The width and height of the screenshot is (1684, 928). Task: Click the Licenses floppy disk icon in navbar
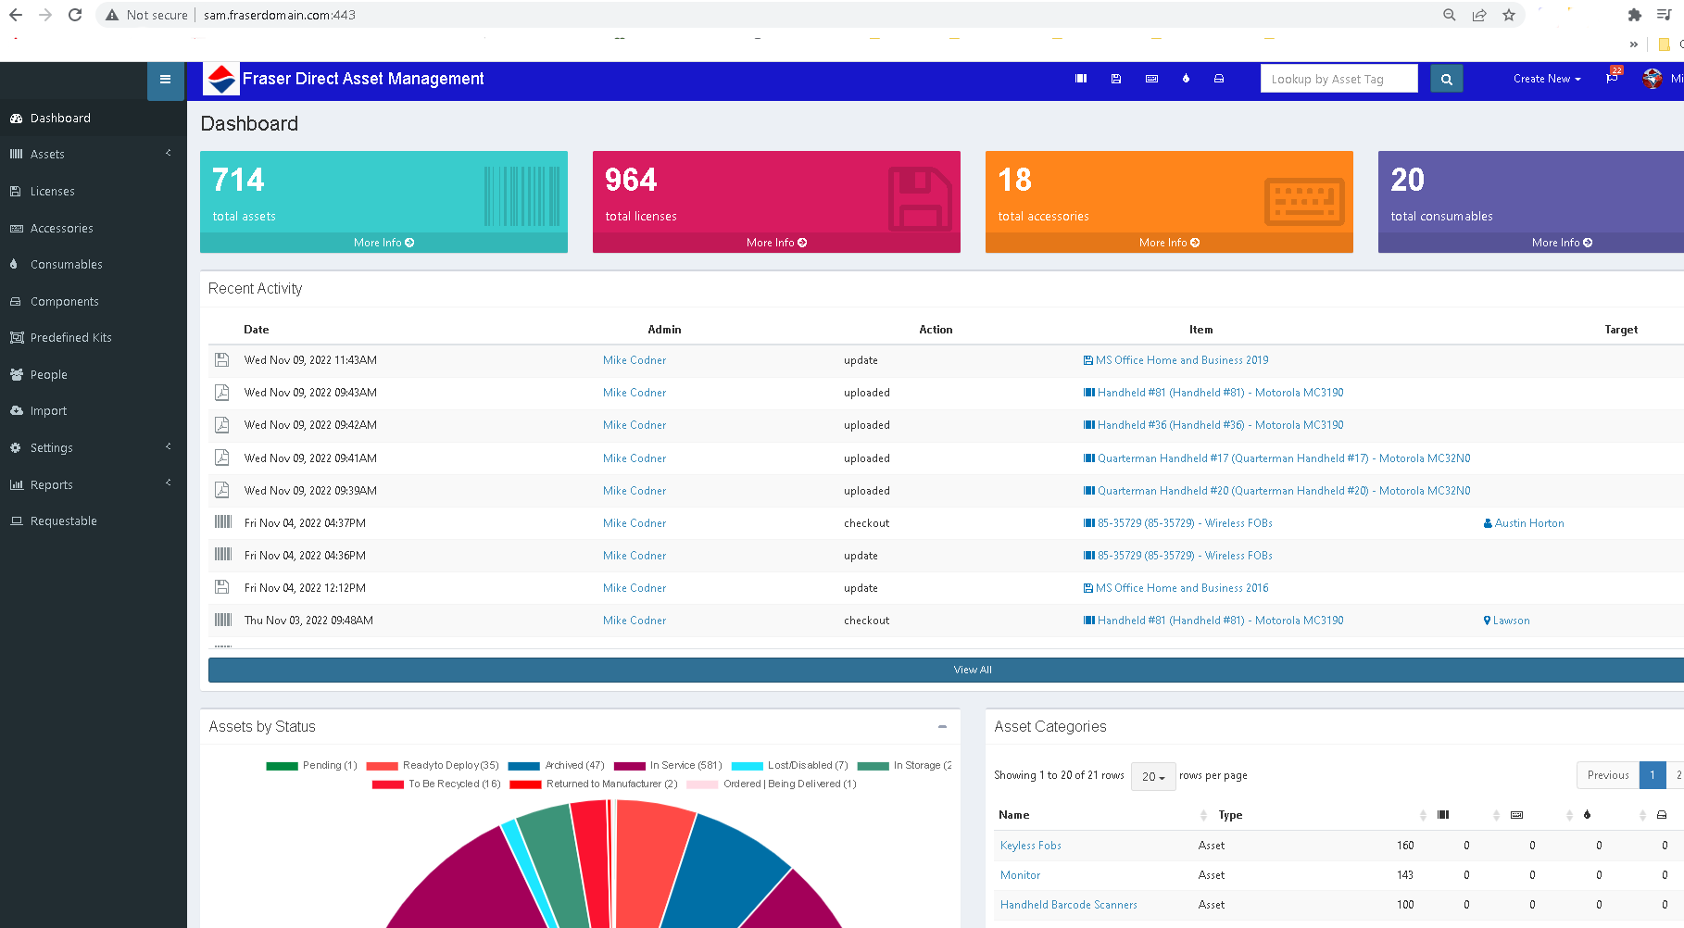pos(1115,79)
